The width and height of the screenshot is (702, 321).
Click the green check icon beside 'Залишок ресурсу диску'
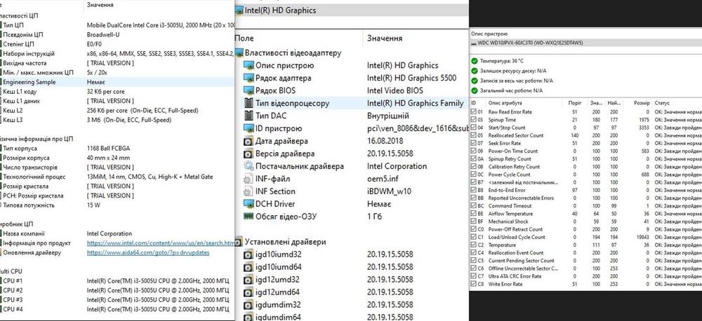pos(474,71)
